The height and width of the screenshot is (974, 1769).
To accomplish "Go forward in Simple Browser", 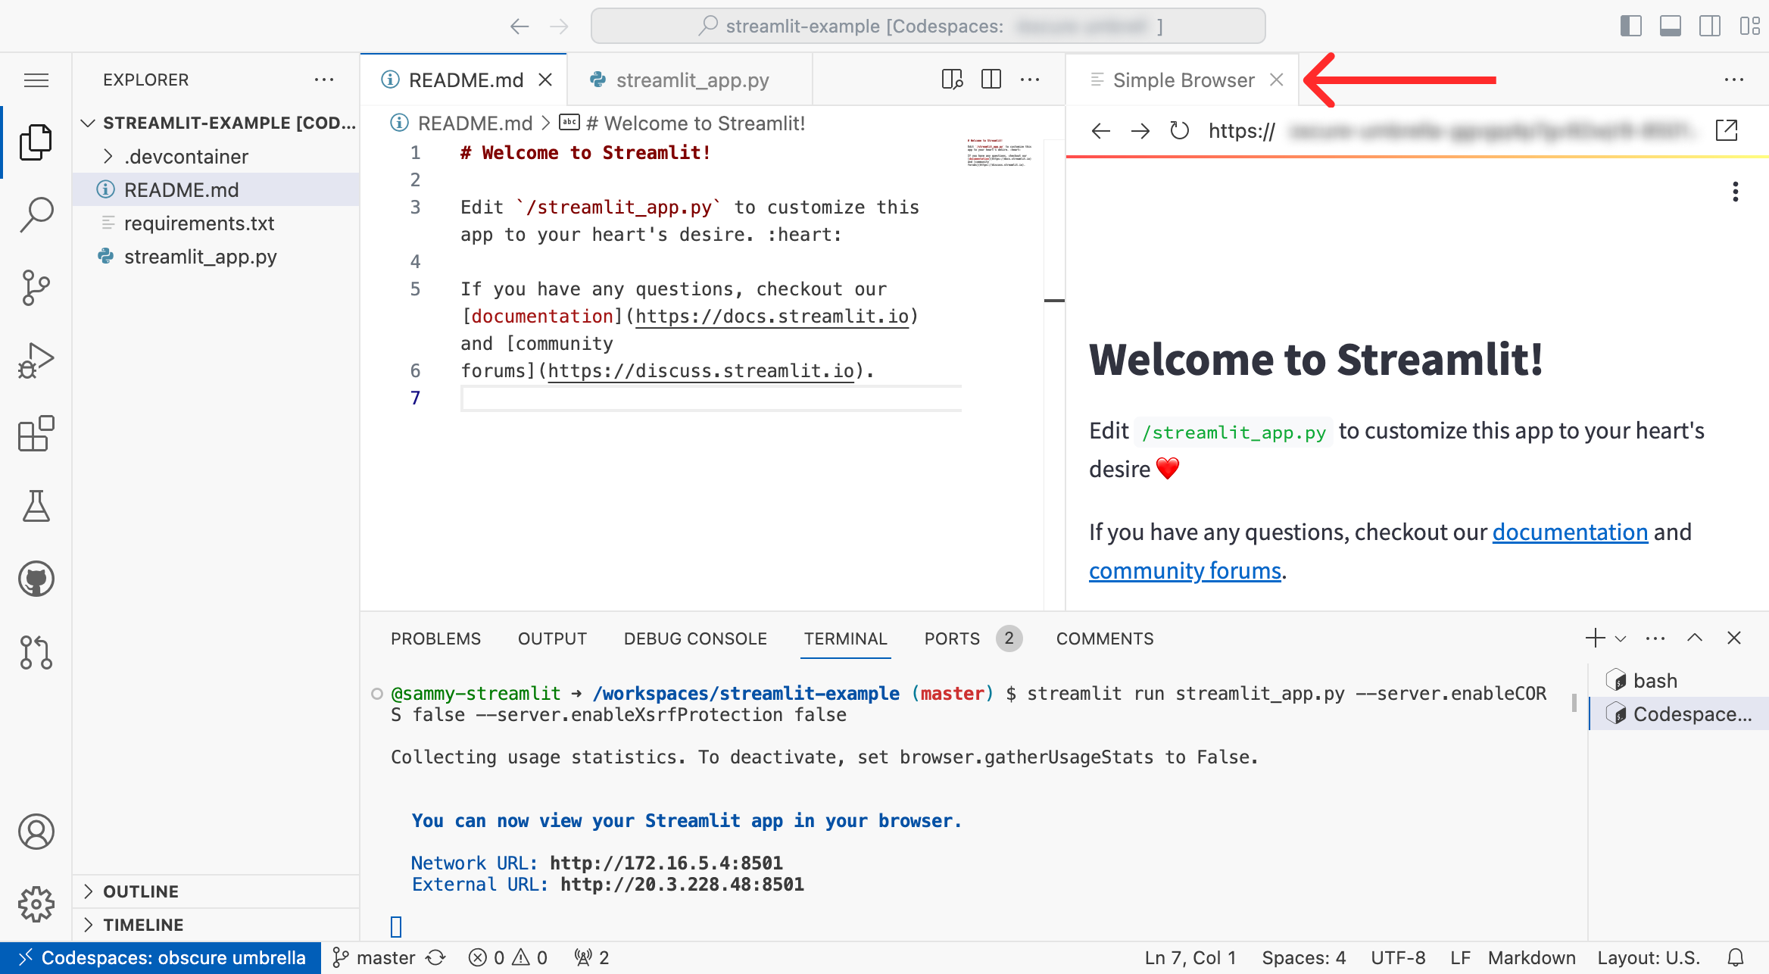I will (1140, 131).
